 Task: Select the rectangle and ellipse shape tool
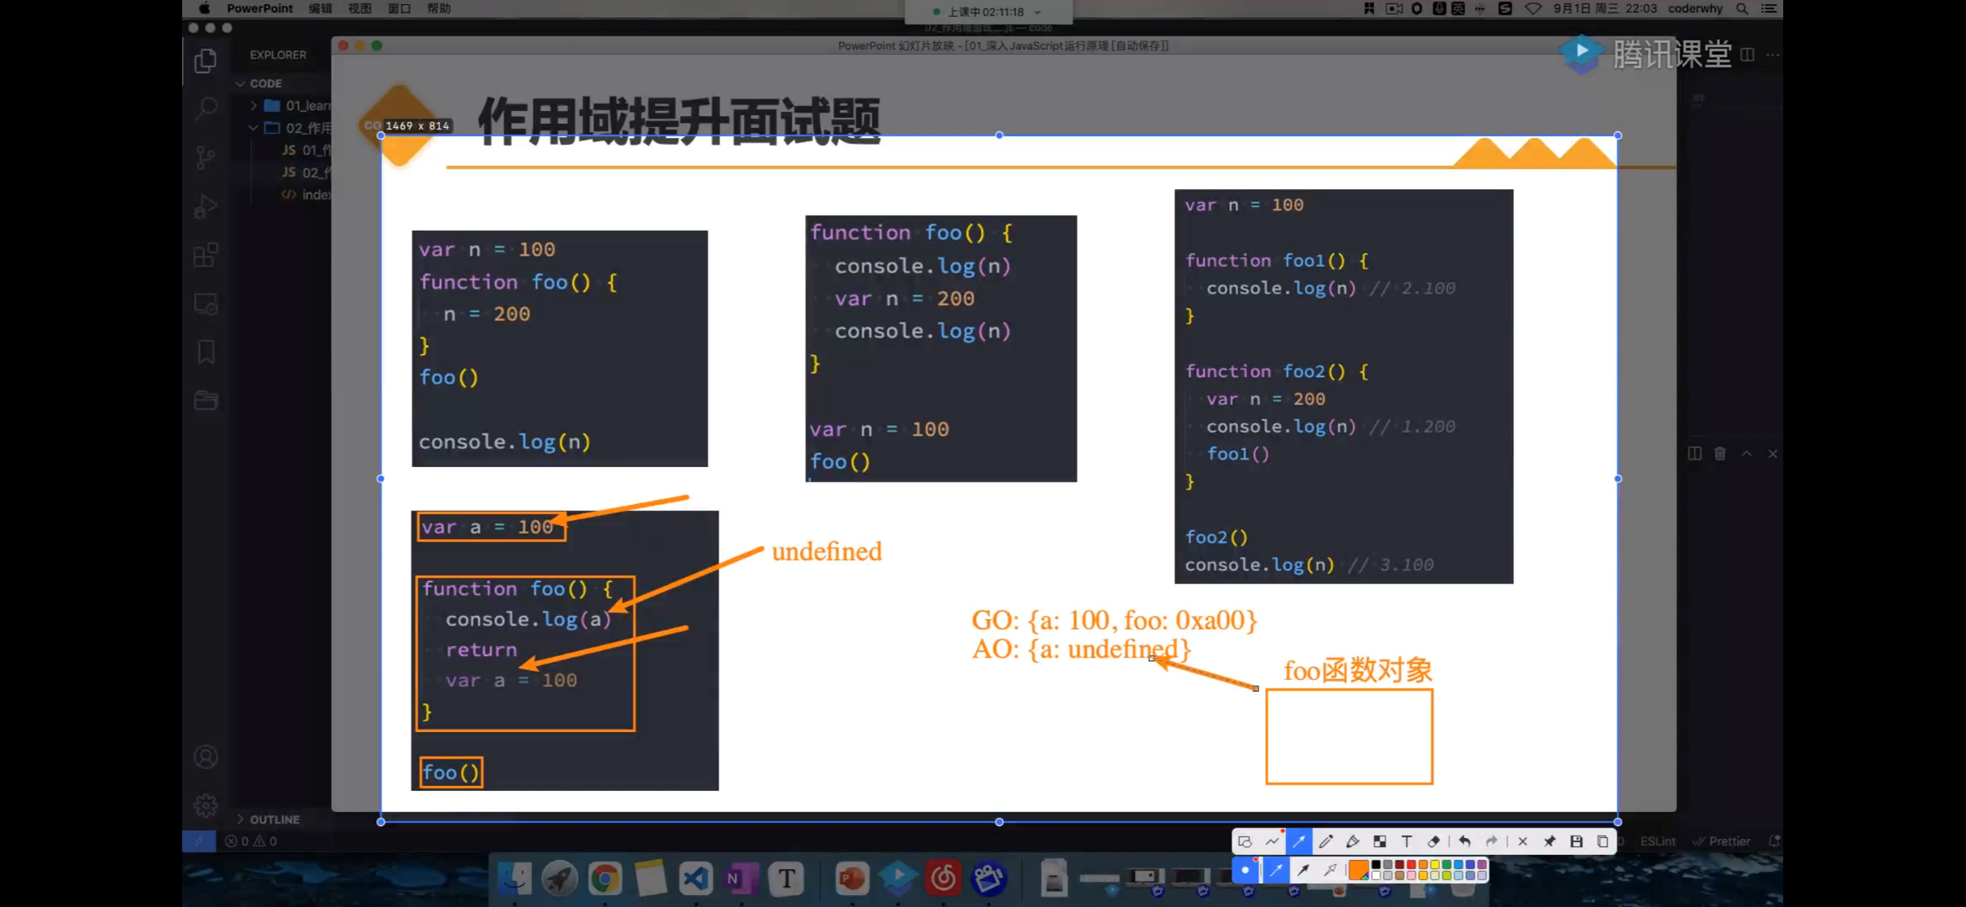[x=1245, y=842]
